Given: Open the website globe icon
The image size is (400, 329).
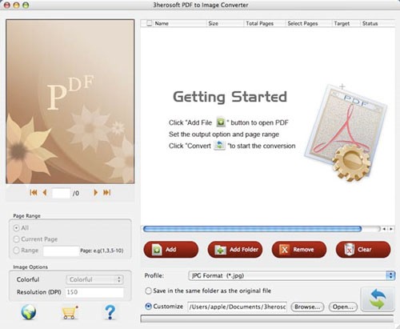Looking at the screenshot, I should [x=29, y=312].
